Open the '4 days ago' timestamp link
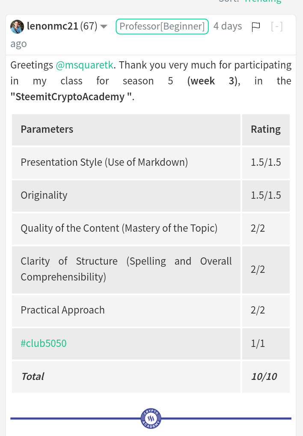The height and width of the screenshot is (436, 303). (227, 27)
